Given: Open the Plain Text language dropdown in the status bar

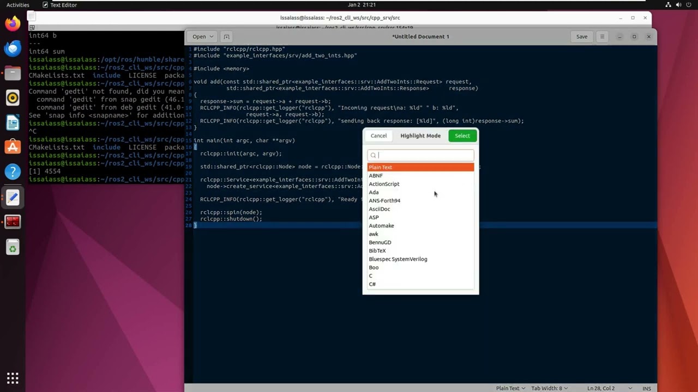Looking at the screenshot, I should [x=510, y=388].
